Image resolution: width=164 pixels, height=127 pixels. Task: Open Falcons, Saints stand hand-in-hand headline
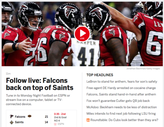coord(121,94)
